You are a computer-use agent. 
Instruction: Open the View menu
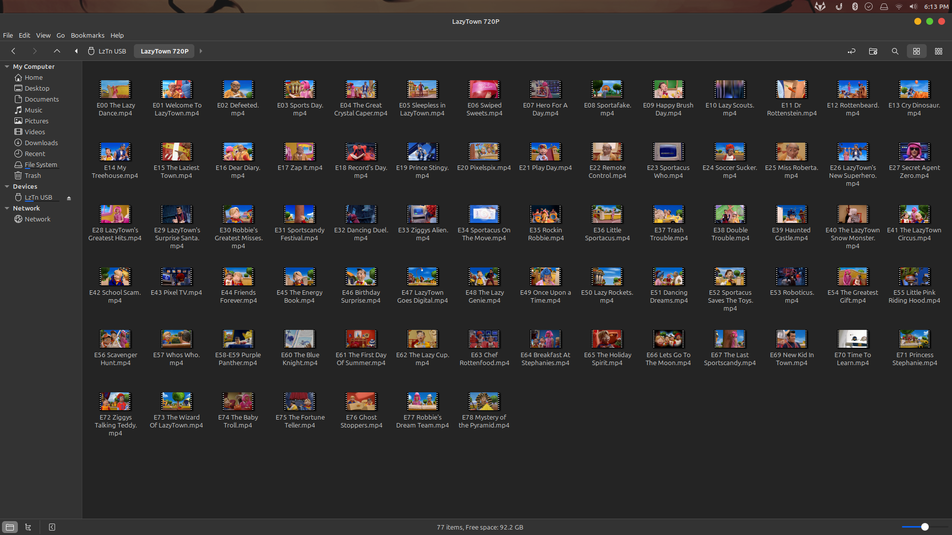pyautogui.click(x=43, y=35)
